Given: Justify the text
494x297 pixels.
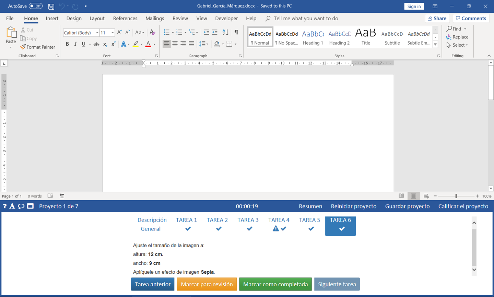Looking at the screenshot, I should tap(191, 44).
